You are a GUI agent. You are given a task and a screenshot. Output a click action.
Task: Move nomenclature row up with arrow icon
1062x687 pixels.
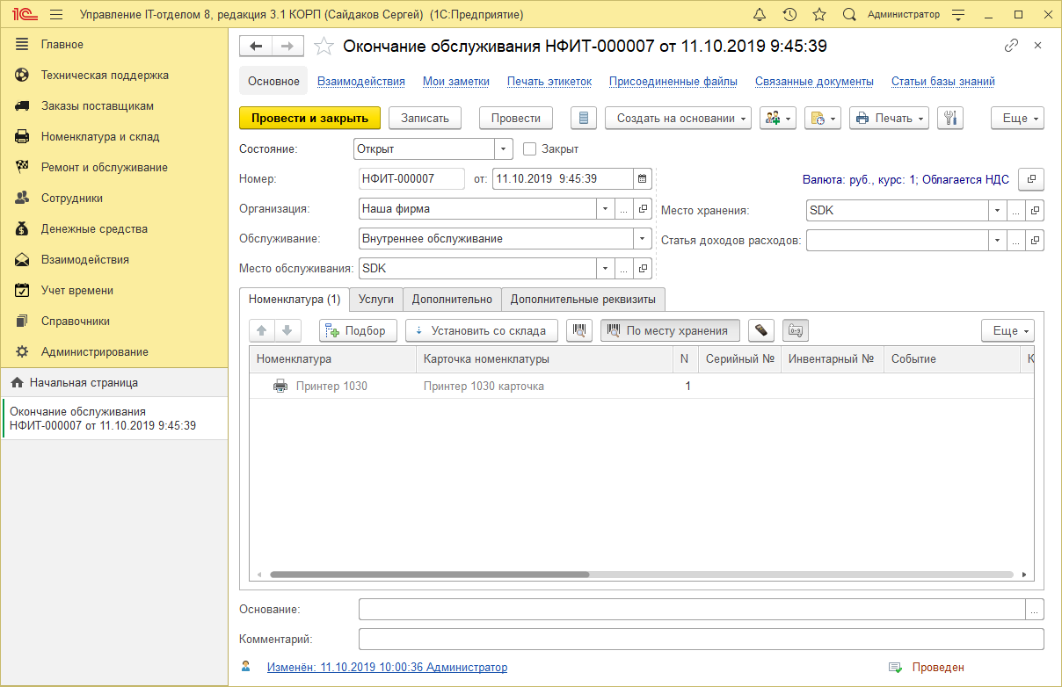pos(260,330)
